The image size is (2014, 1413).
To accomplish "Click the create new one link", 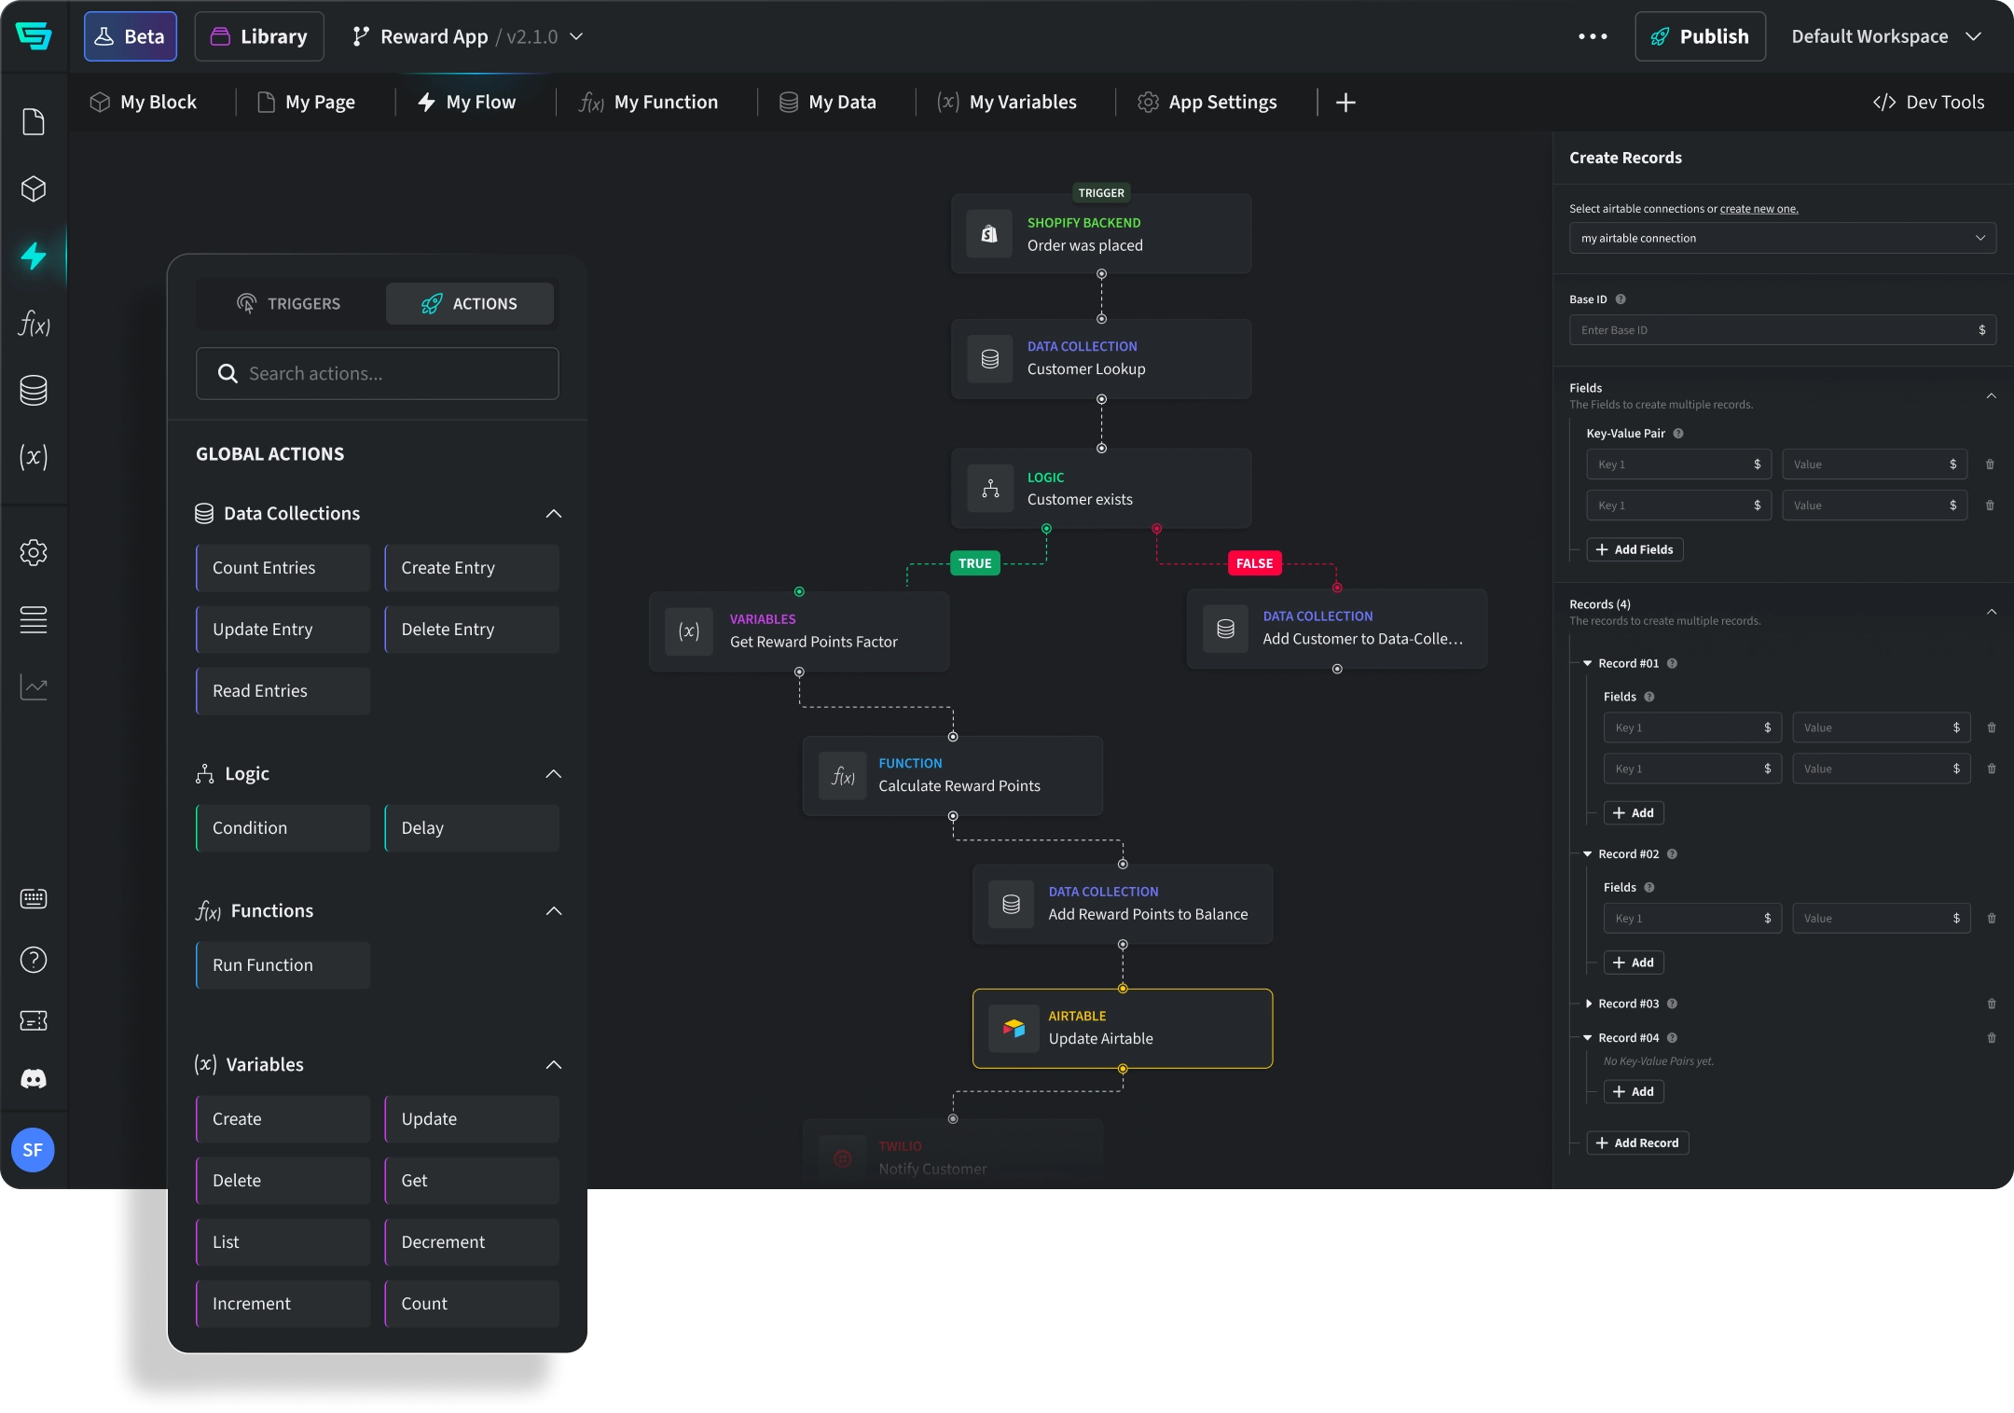I will point(1759,209).
